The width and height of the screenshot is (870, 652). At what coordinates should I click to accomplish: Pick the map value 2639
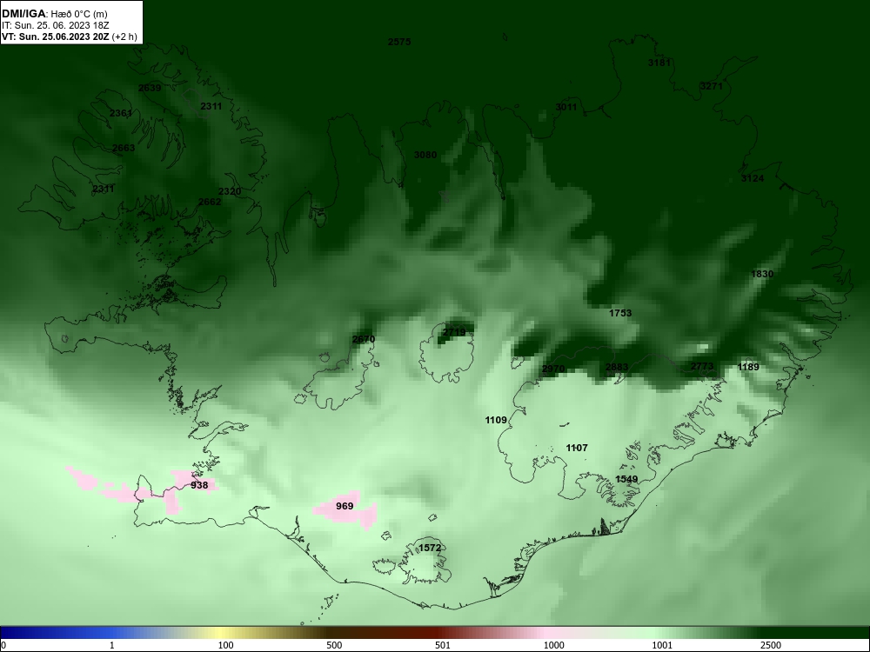coord(150,88)
